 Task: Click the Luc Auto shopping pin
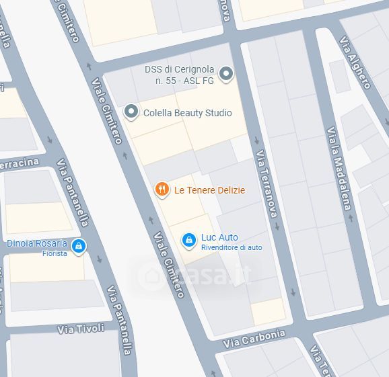(189, 241)
